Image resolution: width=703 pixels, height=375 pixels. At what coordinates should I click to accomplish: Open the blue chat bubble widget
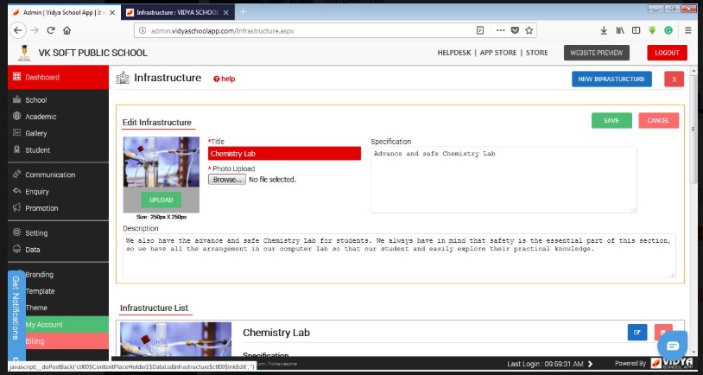(x=672, y=346)
